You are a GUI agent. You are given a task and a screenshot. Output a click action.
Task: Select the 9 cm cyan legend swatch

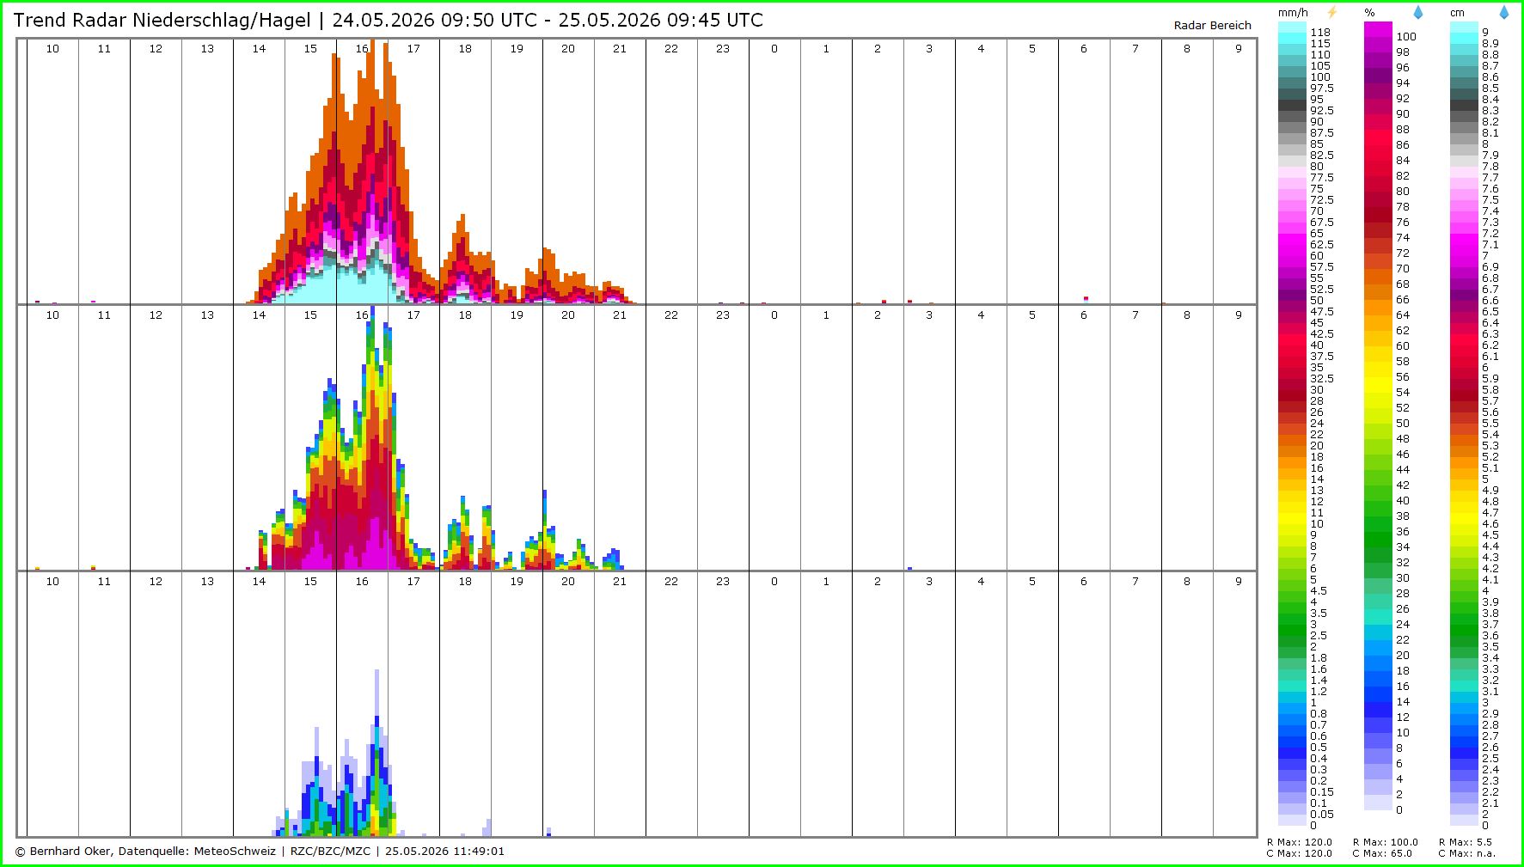(1464, 27)
